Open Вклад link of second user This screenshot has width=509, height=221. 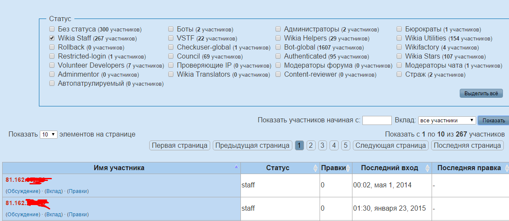tap(54, 214)
